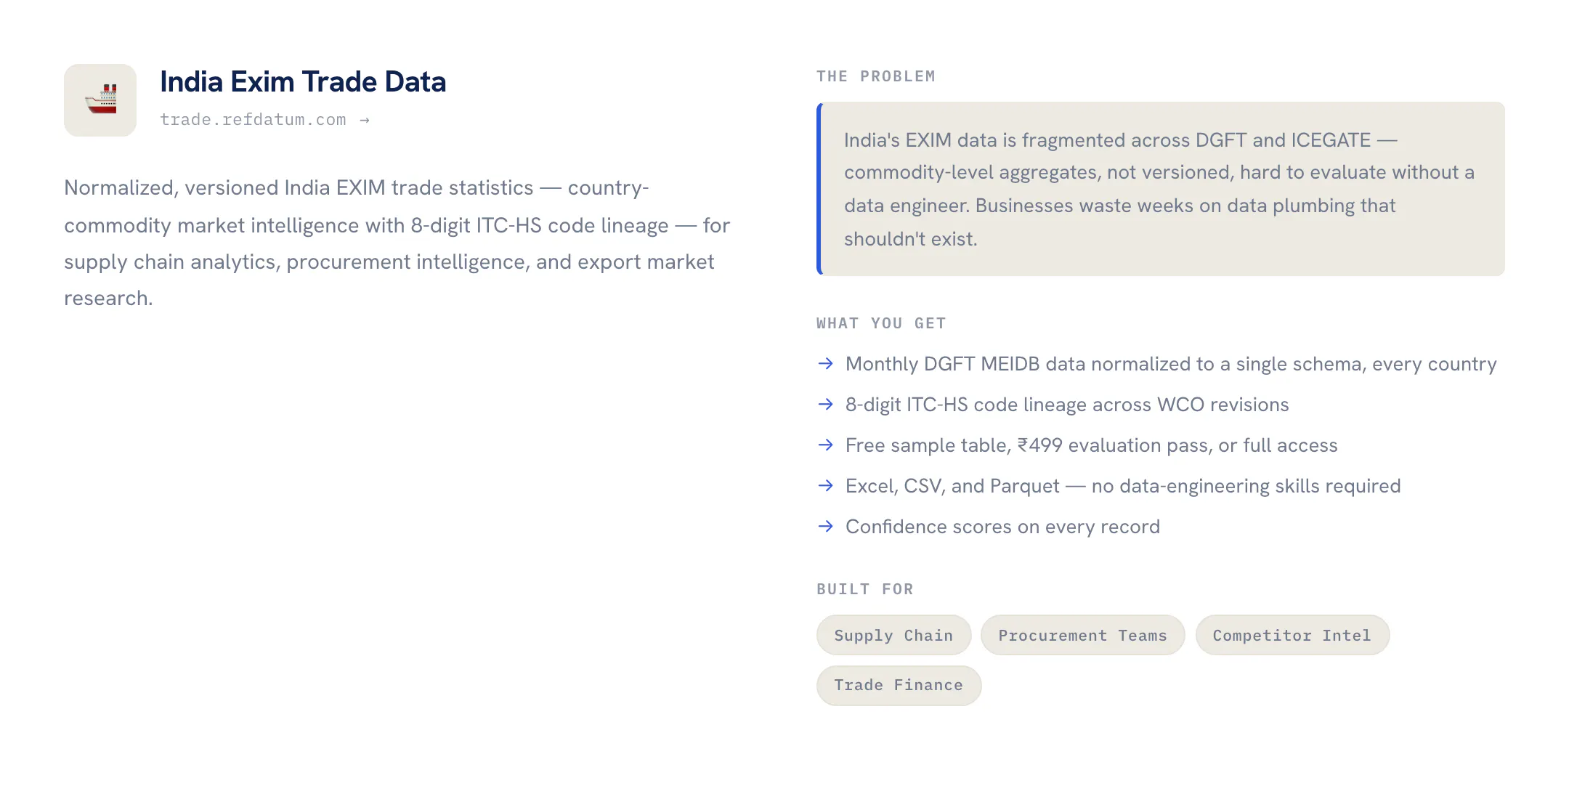Screen dimensions: 1569x802
Task: Click the THE PROBLEM section label
Action: point(876,76)
